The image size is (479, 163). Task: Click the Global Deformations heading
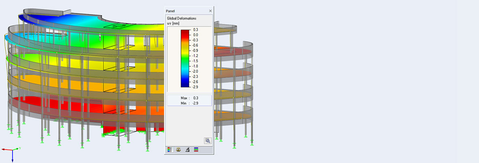tap(182, 19)
